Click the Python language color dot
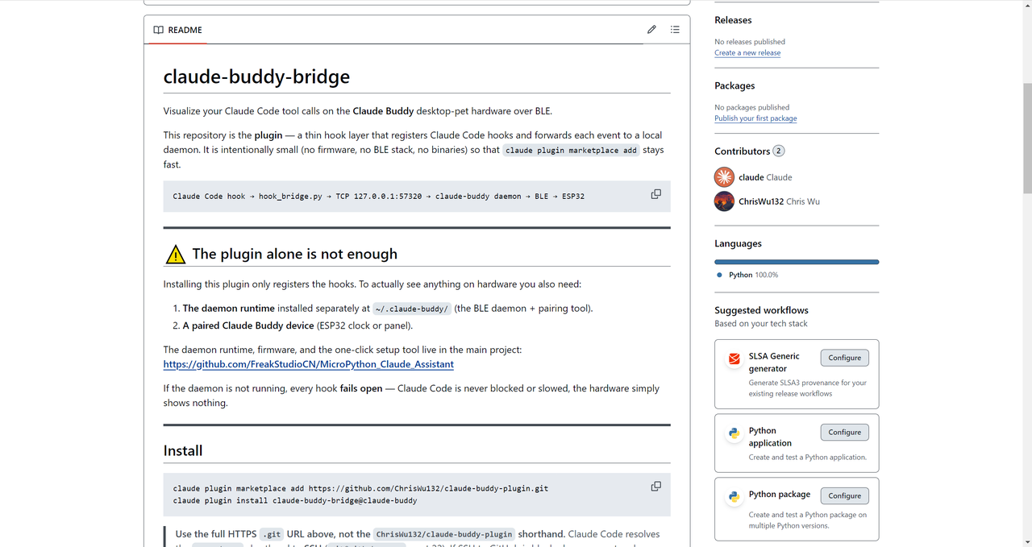1032x547 pixels. tap(719, 275)
